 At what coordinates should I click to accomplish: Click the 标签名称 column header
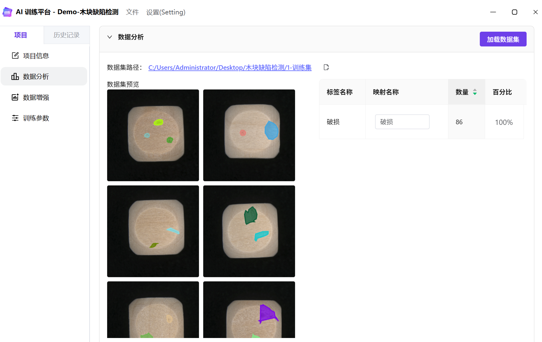pyautogui.click(x=340, y=92)
